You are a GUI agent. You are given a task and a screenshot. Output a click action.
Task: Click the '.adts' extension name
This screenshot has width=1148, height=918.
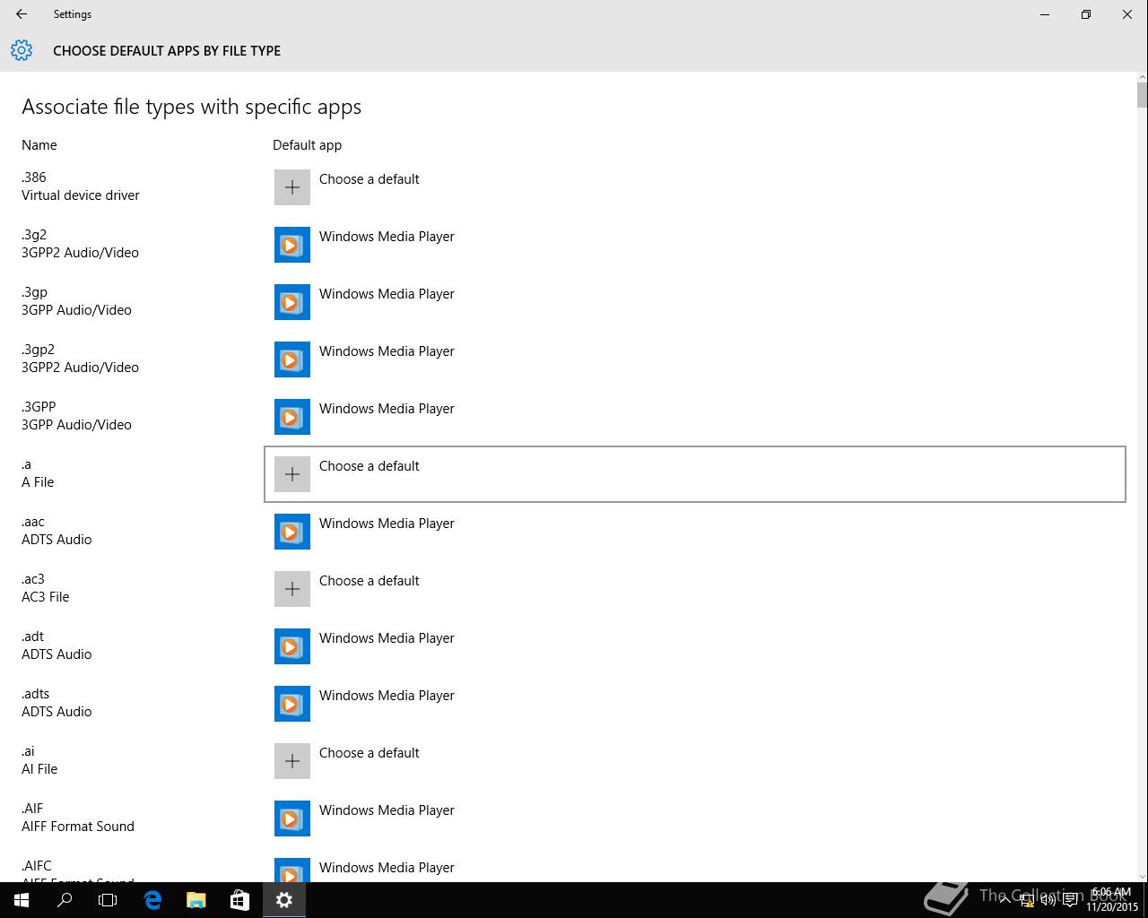click(x=36, y=694)
